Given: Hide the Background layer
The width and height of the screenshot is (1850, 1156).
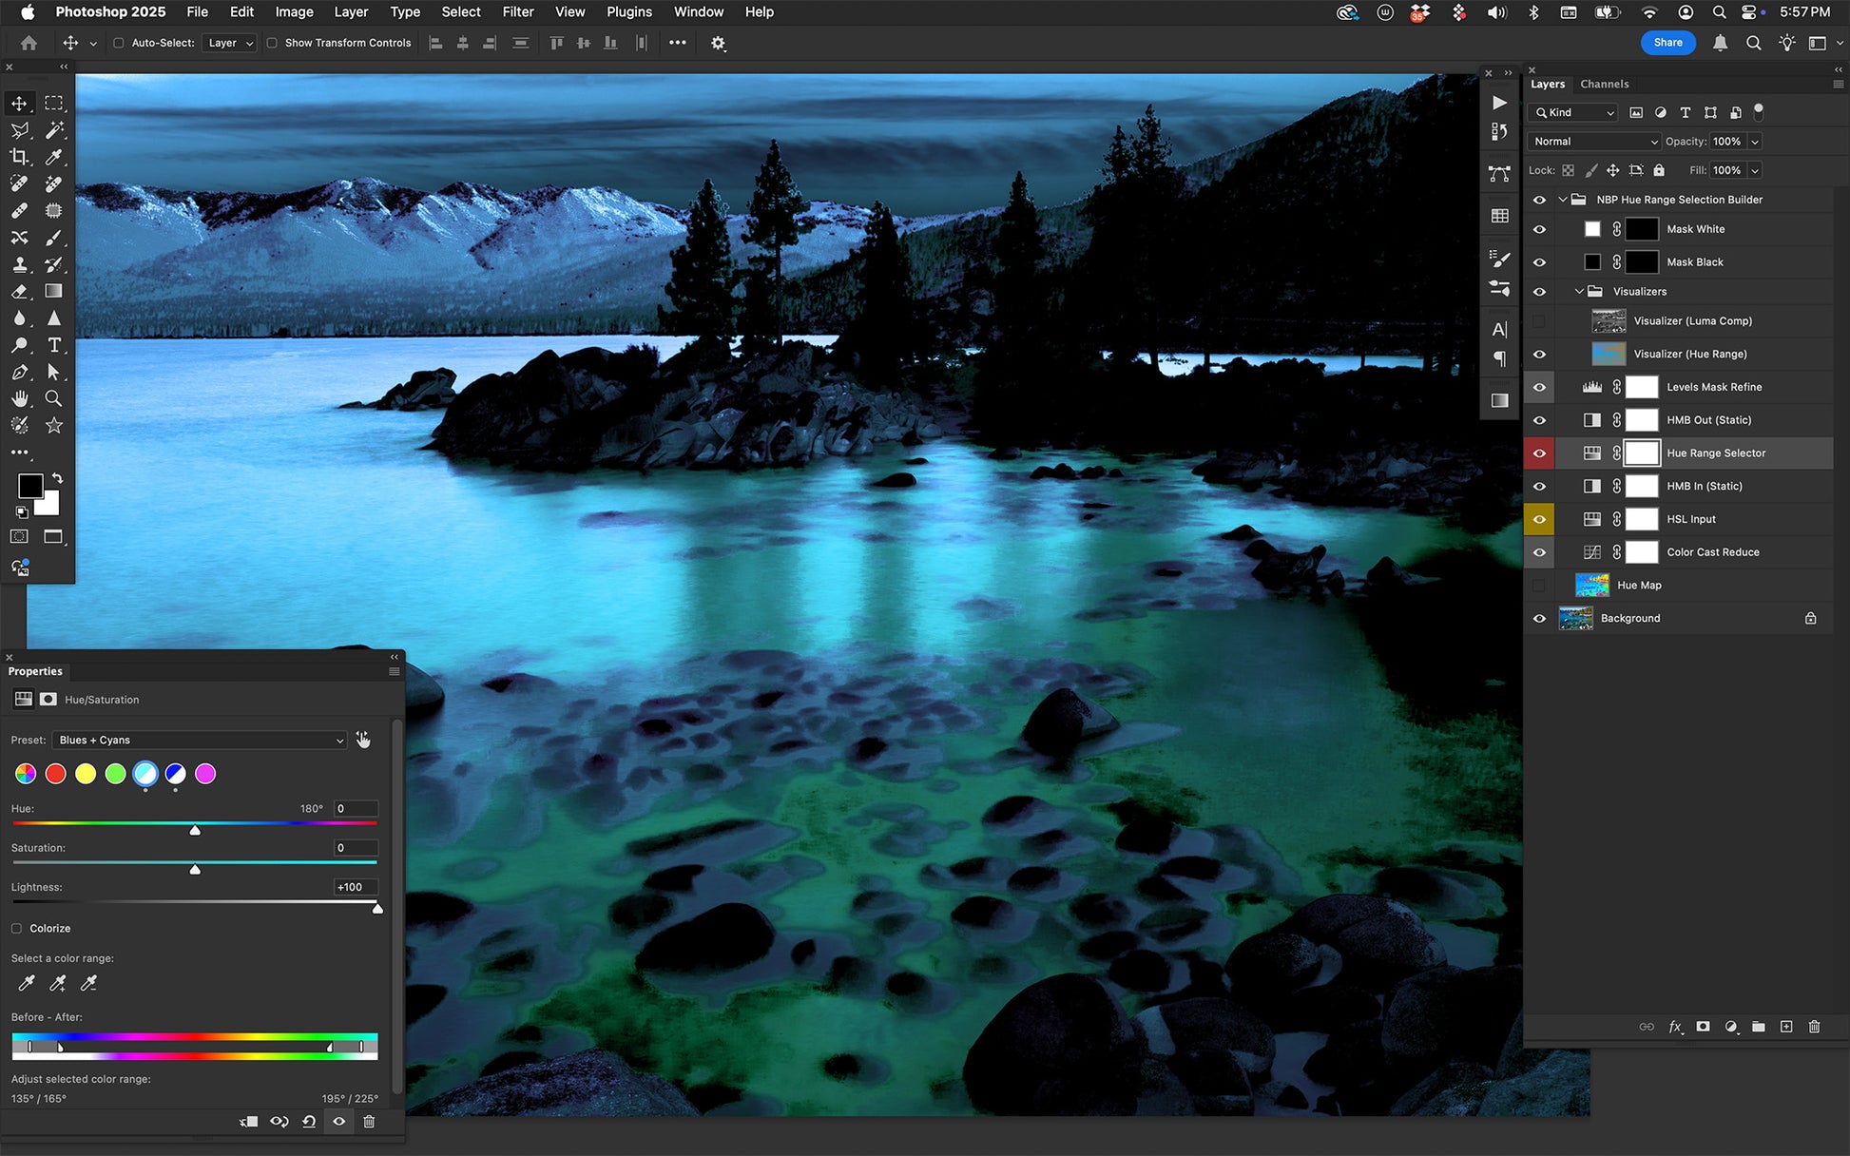Looking at the screenshot, I should [x=1539, y=618].
